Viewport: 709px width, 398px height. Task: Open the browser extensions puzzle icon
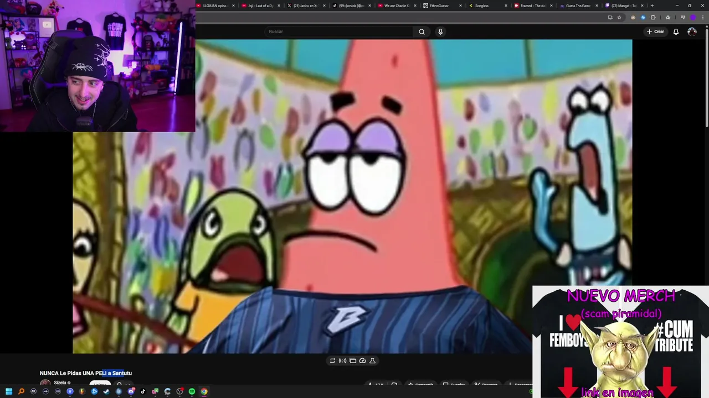(653, 17)
